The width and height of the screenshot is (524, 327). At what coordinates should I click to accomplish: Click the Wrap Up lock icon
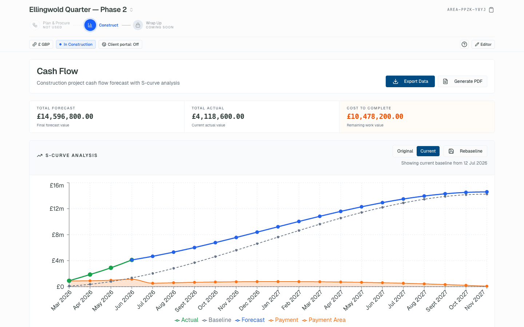click(138, 25)
